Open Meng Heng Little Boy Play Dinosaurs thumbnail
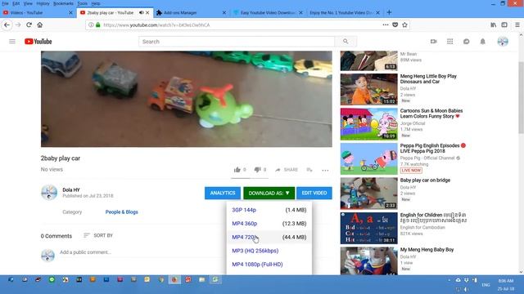524x294 pixels. pos(369,89)
